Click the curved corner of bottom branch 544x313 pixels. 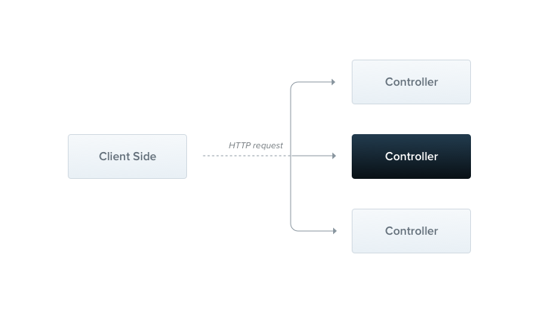click(293, 228)
